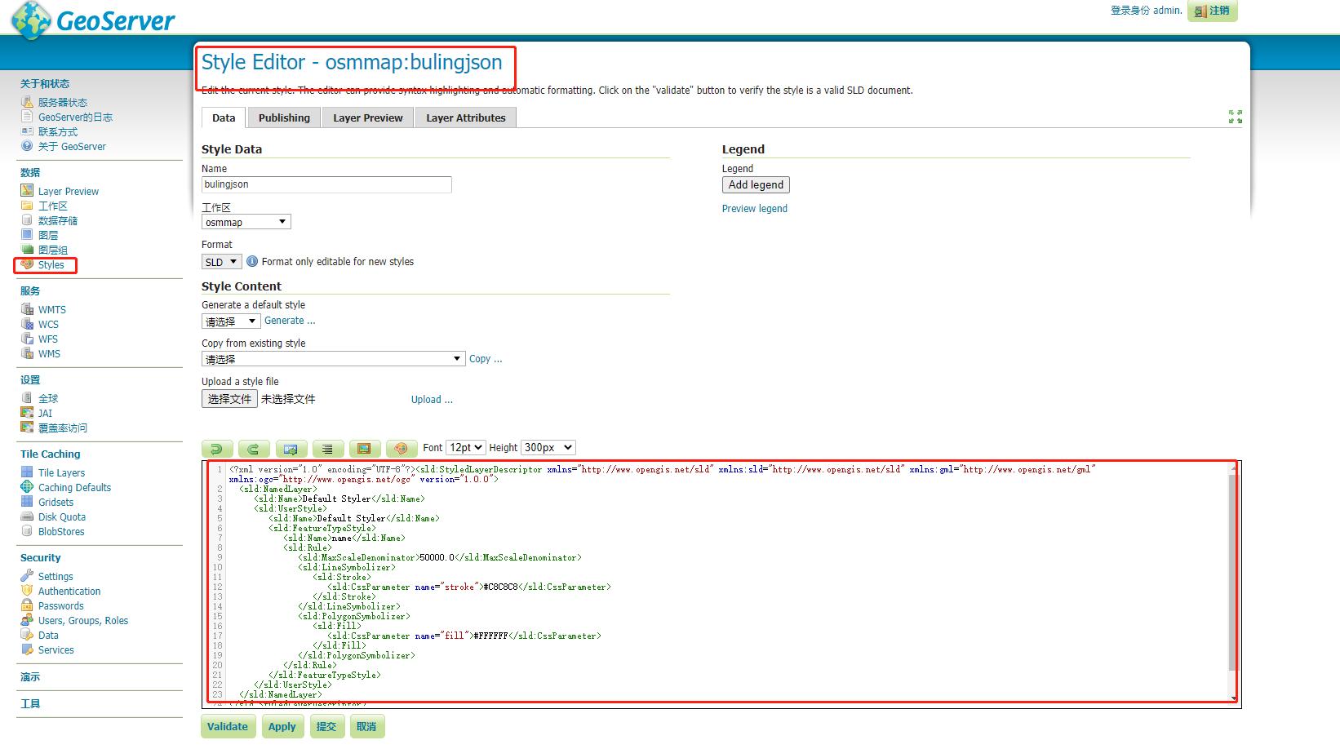
Task: Click the 提交 submit button
Action: [x=326, y=727]
